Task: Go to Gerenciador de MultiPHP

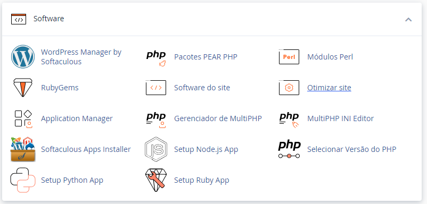Action: [218, 118]
